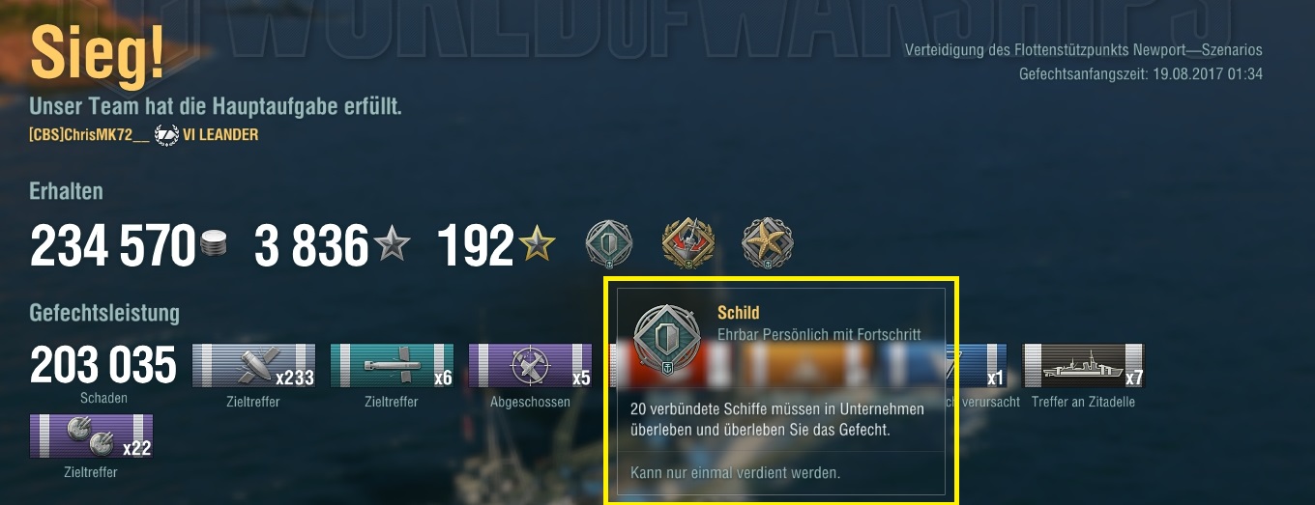The height and width of the screenshot is (505, 1315).
Task: Click the Erhalten section heading
Action: [x=66, y=191]
